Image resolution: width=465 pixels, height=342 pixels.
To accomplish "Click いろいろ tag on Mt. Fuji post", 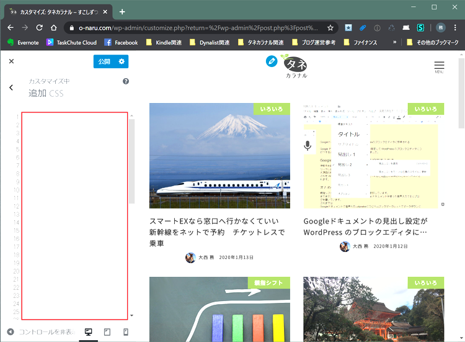I will (272, 109).
